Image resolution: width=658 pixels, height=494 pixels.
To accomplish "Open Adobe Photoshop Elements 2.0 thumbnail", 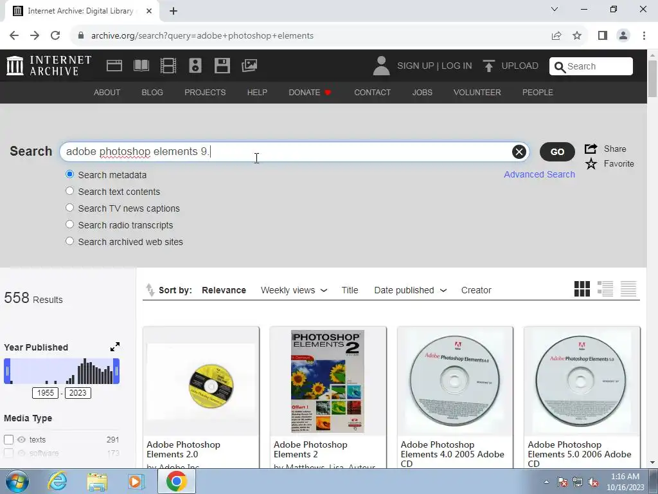I will pos(201,381).
